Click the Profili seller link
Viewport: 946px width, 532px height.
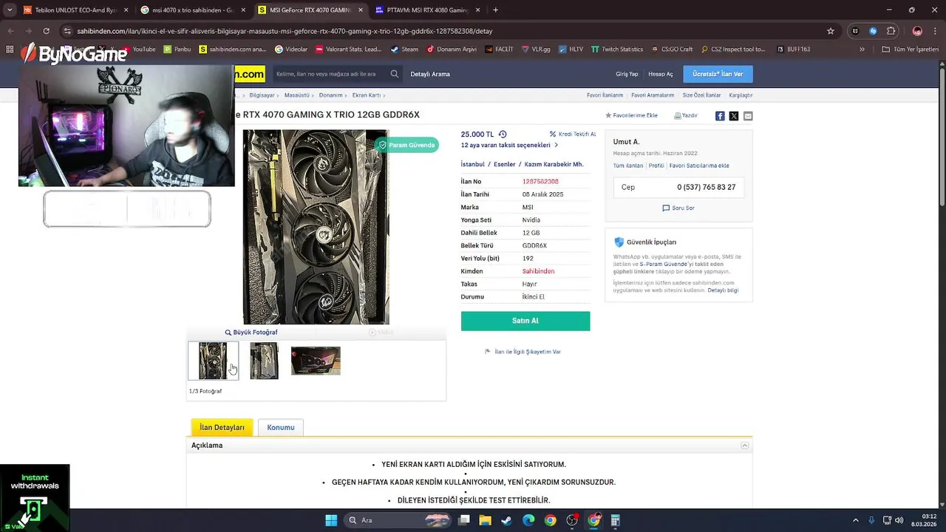click(656, 166)
